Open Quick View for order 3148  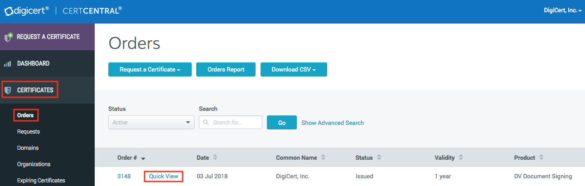[x=163, y=176]
